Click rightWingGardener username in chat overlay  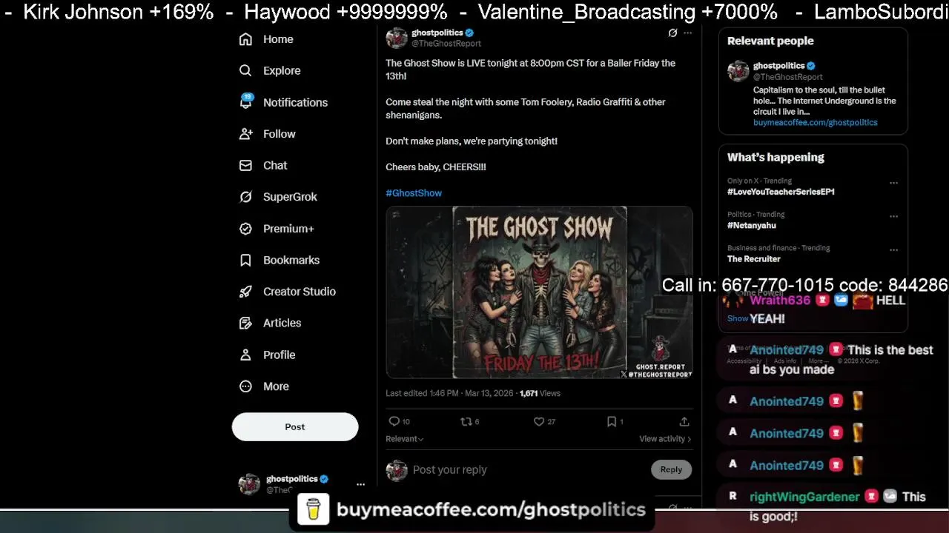click(804, 497)
